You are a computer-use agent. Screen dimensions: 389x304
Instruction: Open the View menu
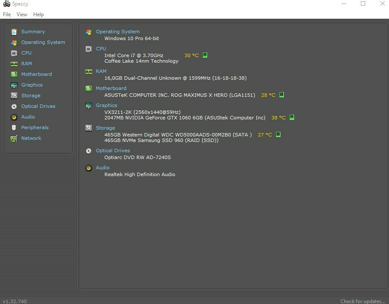click(x=22, y=14)
